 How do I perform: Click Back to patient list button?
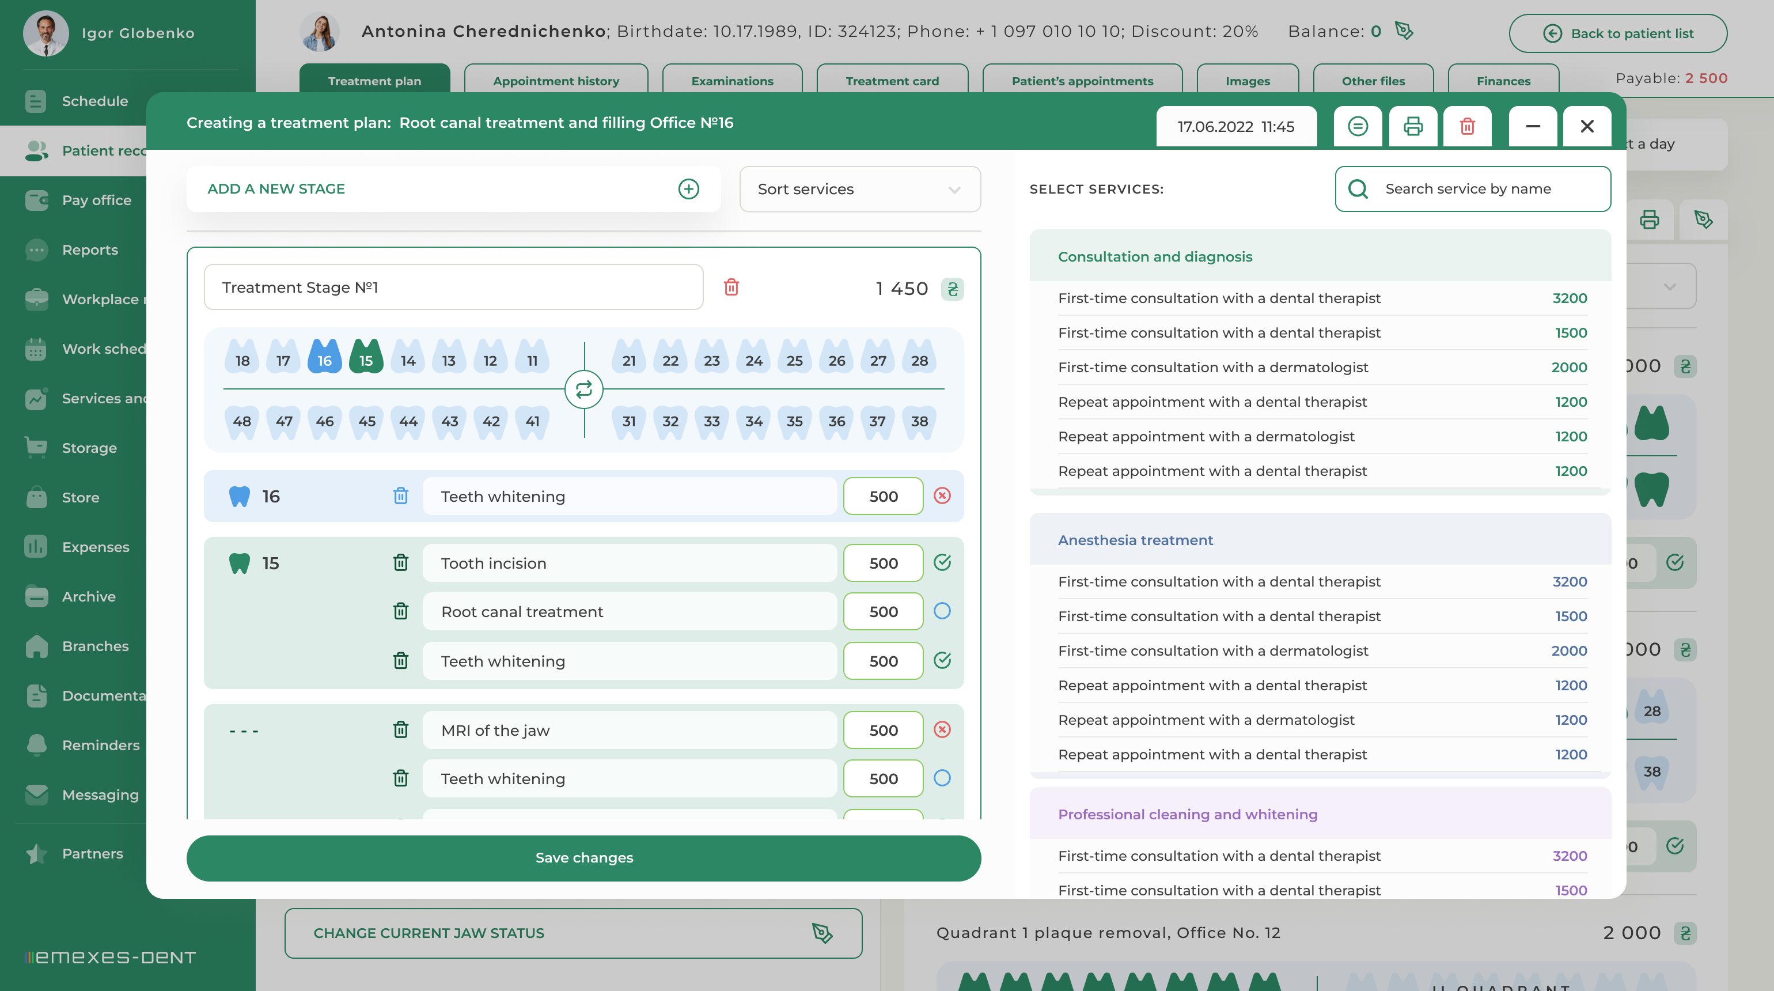click(x=1618, y=33)
